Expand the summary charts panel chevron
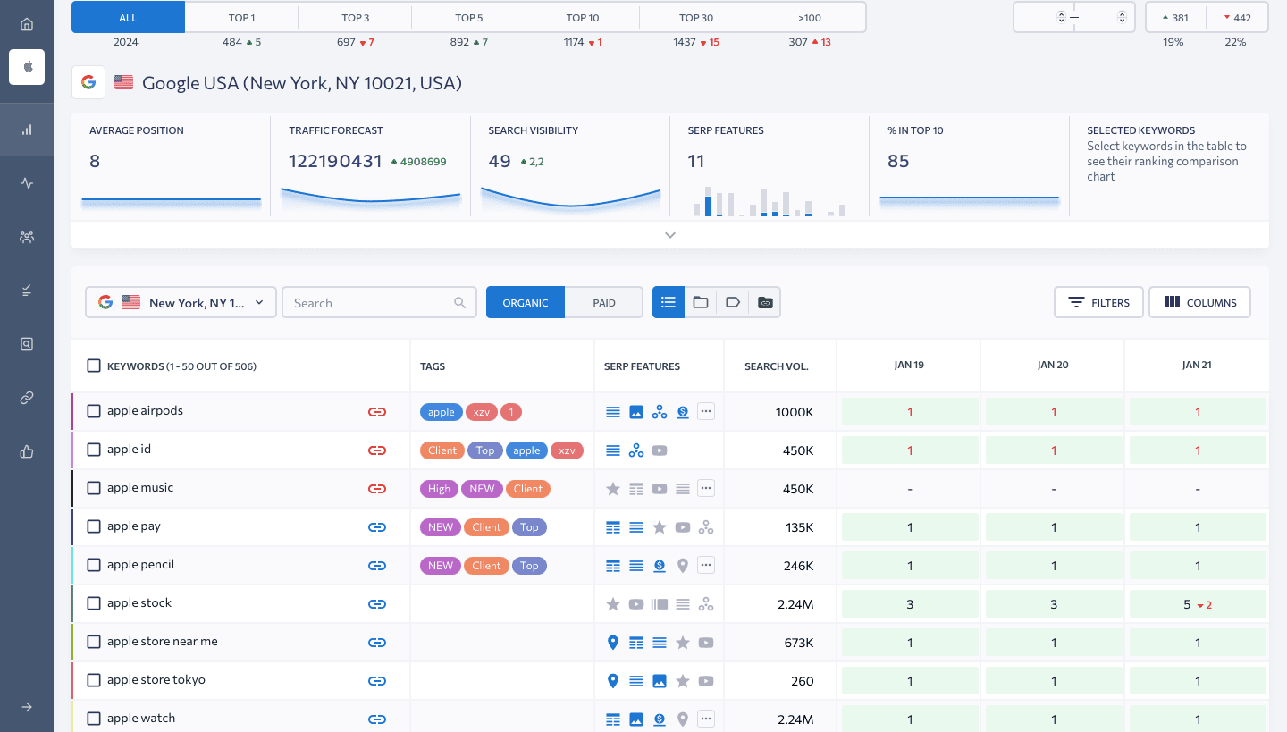 click(x=670, y=235)
